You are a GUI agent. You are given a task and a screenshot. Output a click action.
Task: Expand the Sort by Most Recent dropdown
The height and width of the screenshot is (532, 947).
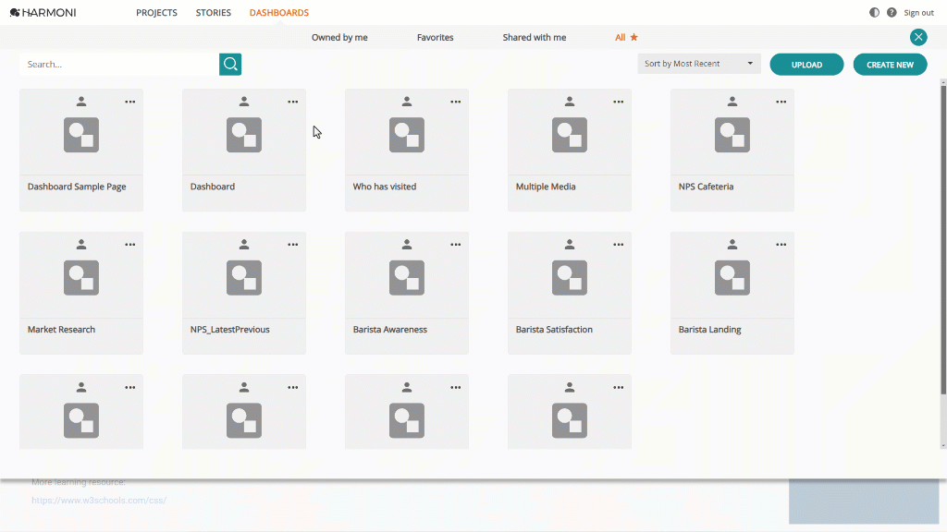point(699,64)
